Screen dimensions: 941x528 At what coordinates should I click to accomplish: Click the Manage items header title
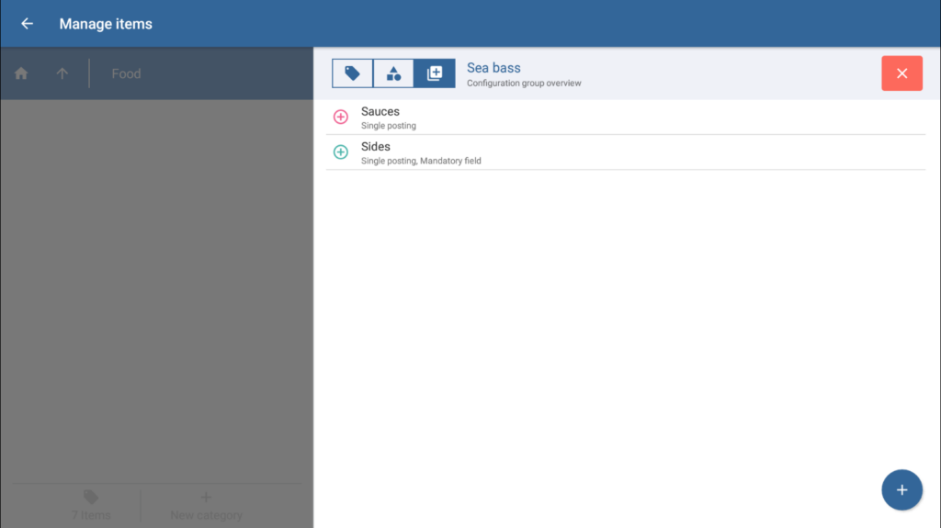(106, 24)
